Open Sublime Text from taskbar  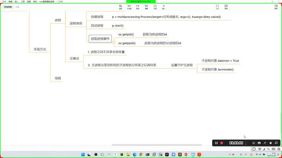coord(180,154)
